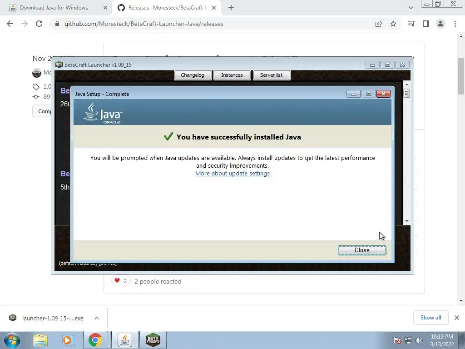Open a new Chrome tab
The height and width of the screenshot is (349, 465).
231,8
